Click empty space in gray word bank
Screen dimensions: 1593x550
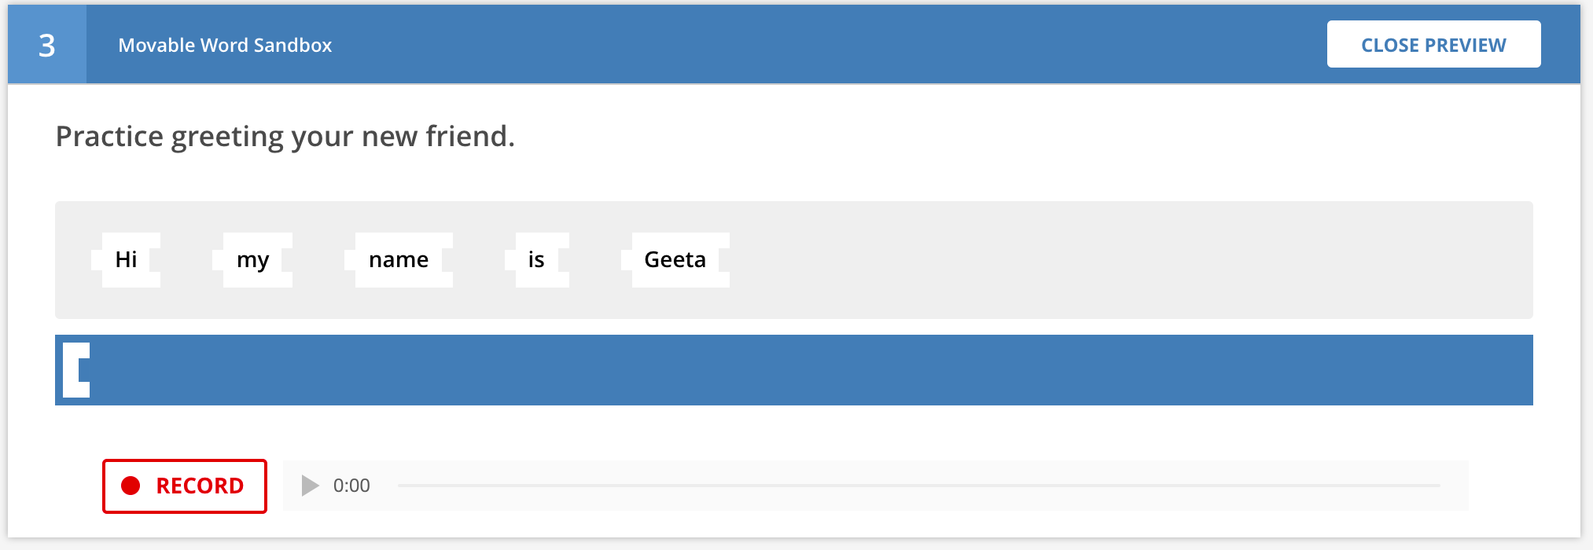pos(1101,260)
